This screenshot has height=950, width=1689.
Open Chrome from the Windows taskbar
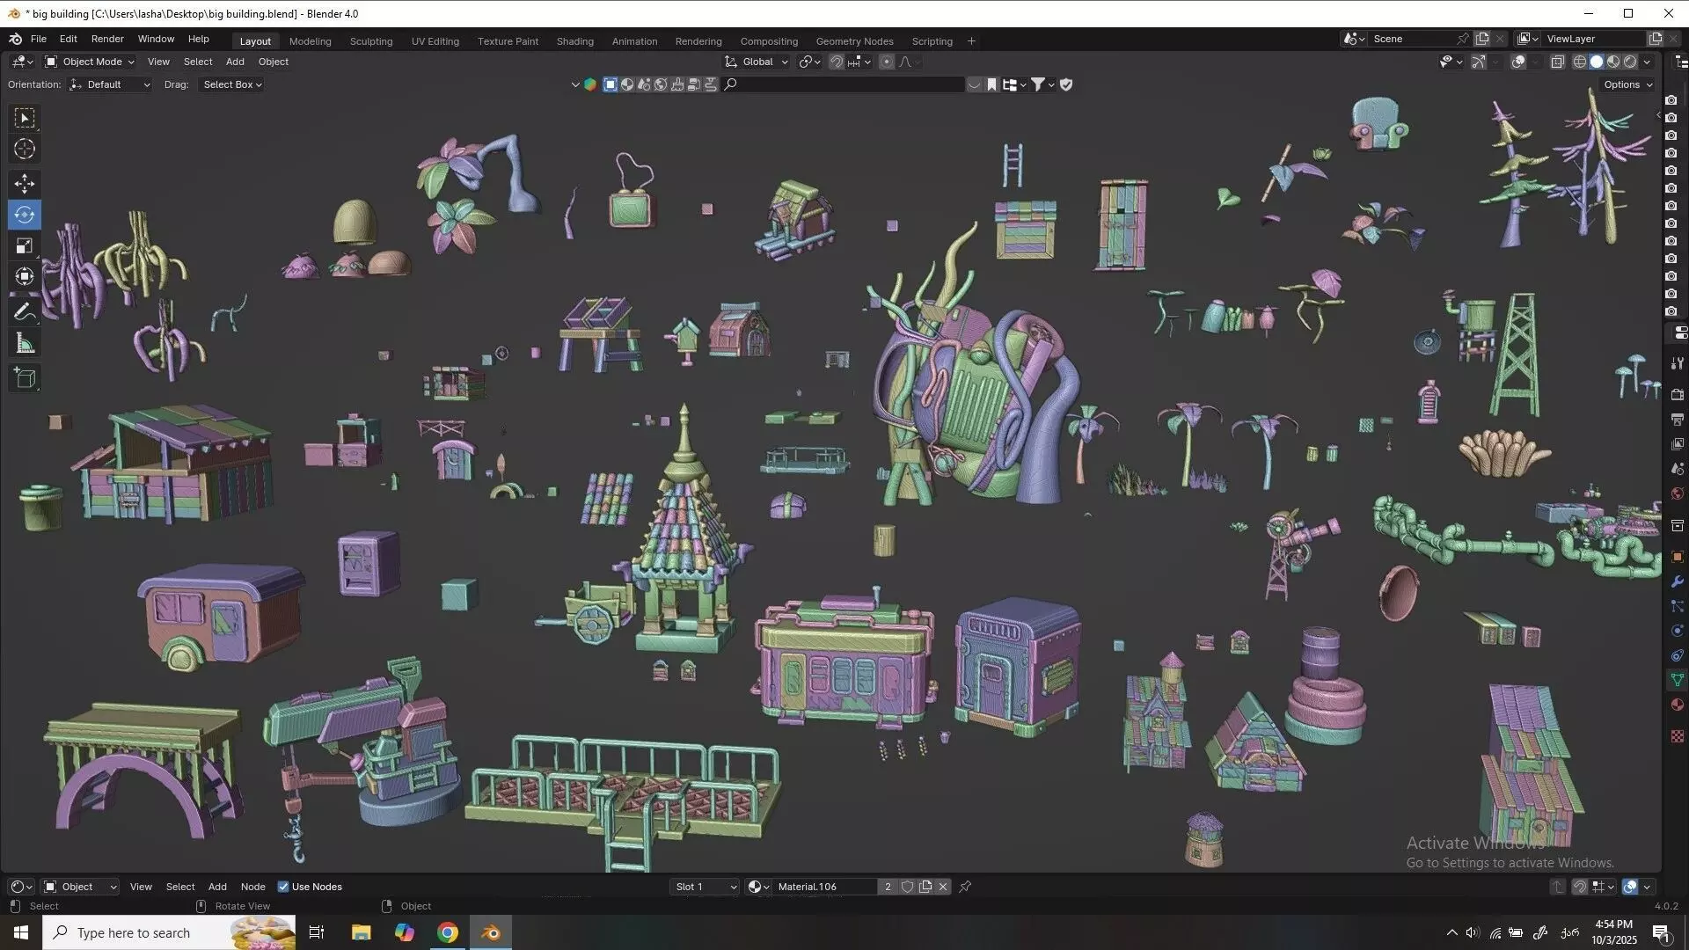[448, 932]
